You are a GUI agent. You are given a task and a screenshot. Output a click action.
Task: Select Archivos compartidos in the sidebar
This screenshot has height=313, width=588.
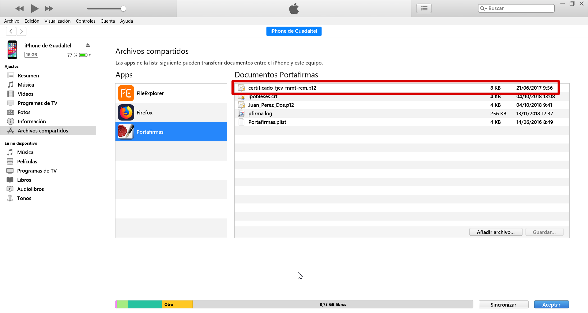pos(48,131)
